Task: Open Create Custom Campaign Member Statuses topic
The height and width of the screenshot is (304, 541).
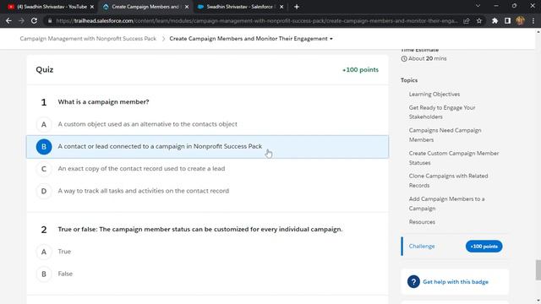Action: click(x=454, y=158)
